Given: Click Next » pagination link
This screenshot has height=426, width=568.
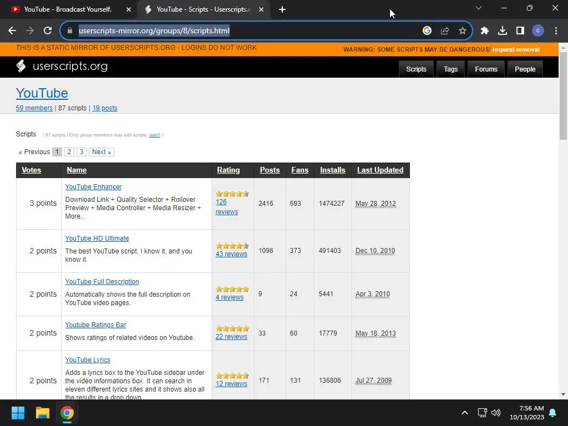Looking at the screenshot, I should (x=102, y=152).
